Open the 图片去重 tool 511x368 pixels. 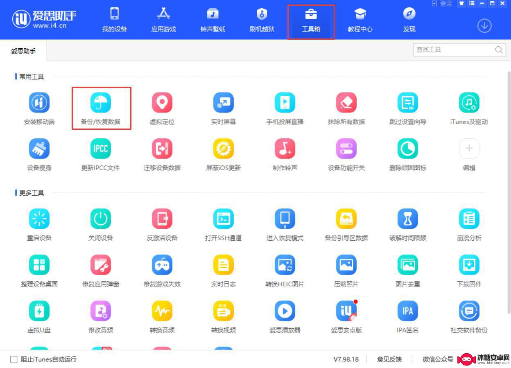[x=408, y=265]
